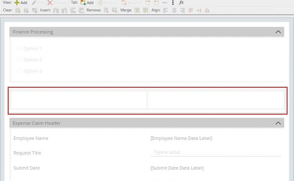Image resolution: width=294 pixels, height=181 pixels.
Task: Align text left
Action: (x=166, y=10)
